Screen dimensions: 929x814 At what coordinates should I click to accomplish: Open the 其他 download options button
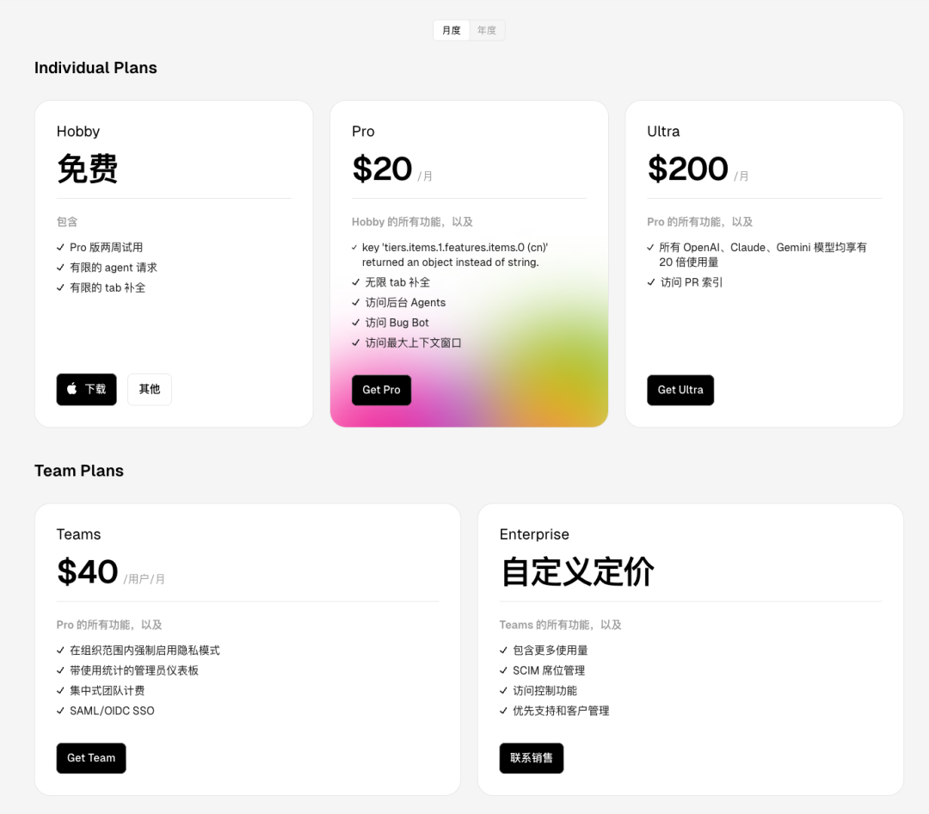click(x=150, y=390)
